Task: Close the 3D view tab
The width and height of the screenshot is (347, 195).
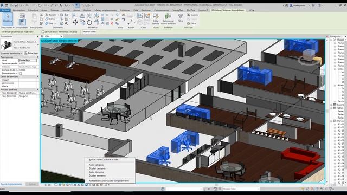Action: pos(61,36)
